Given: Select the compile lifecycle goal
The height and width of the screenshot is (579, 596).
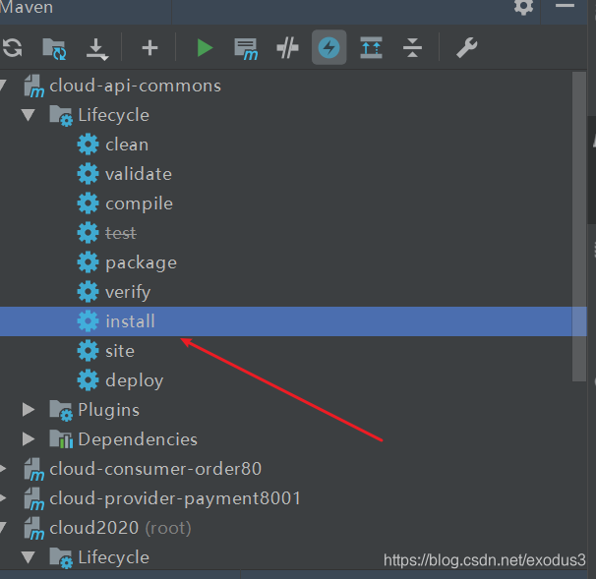Looking at the screenshot, I should (139, 204).
